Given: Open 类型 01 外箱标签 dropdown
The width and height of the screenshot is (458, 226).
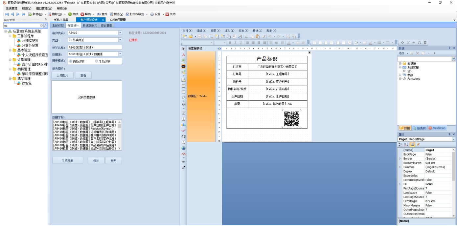Looking at the screenshot, I should (120, 40).
